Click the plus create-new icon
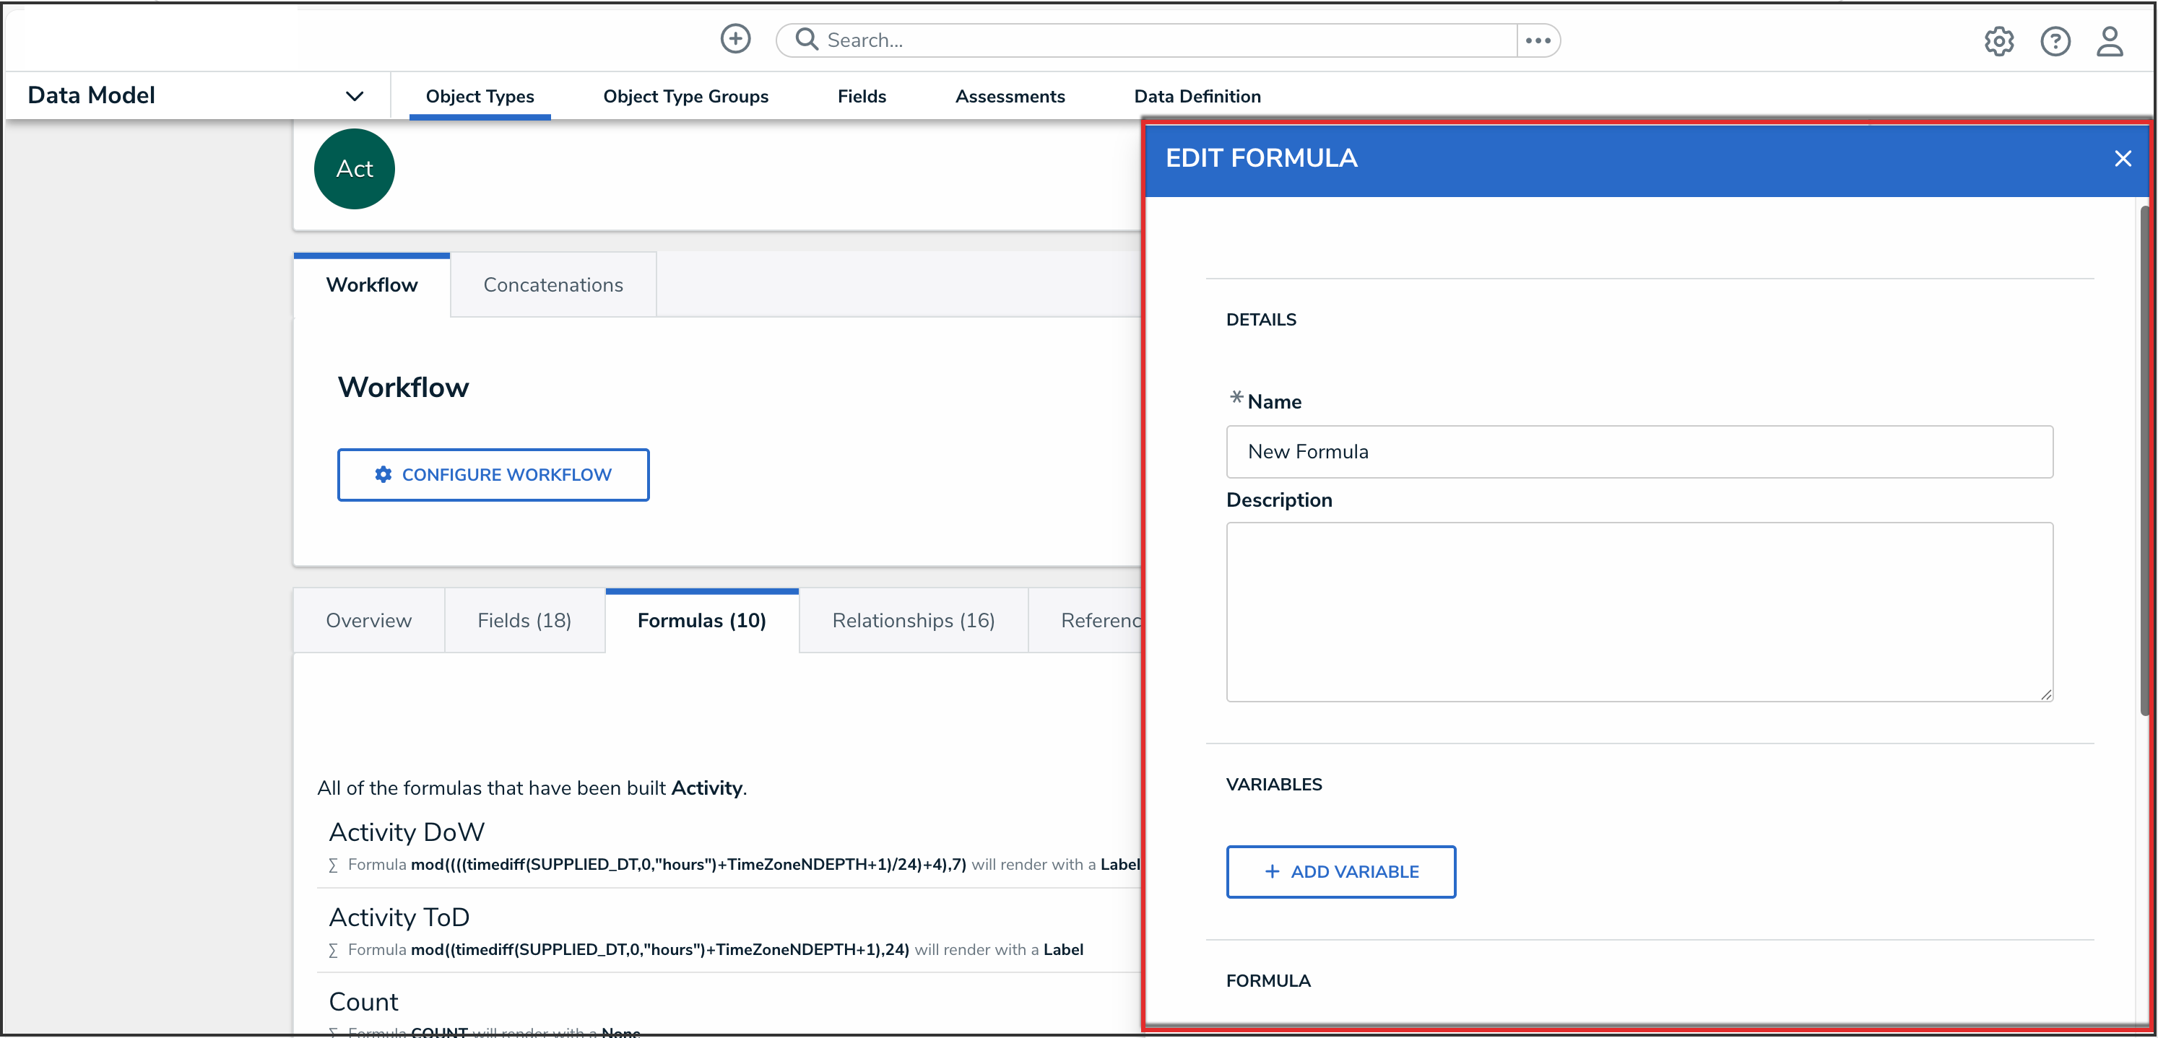Screen dimensions: 2158x1038 (734, 38)
